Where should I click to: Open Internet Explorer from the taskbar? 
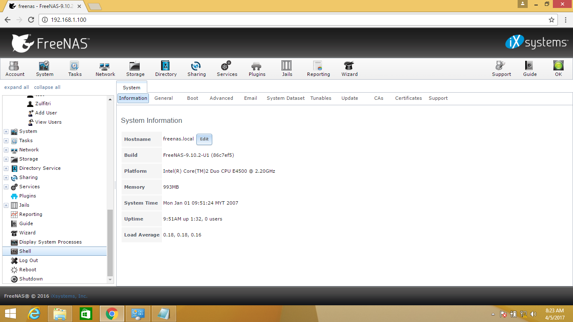(x=34, y=314)
